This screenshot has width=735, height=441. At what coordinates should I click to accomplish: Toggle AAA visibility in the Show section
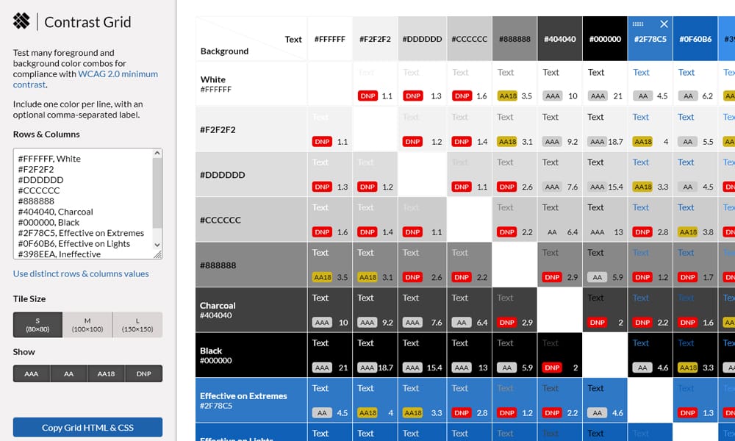click(x=31, y=373)
